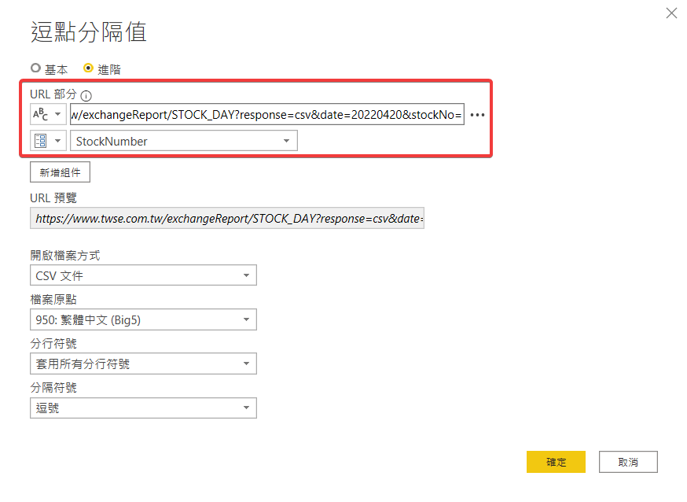Expand the 檔案原點 encoding dropdown
The image size is (687, 502).
point(143,319)
